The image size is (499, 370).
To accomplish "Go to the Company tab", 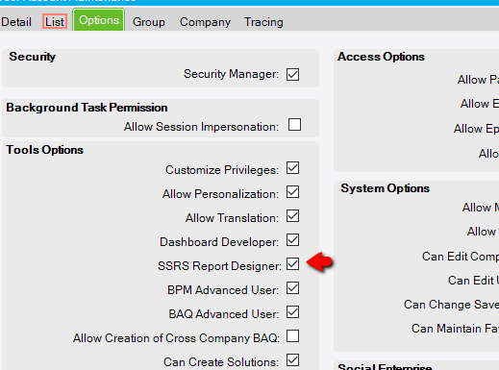I will click(205, 22).
